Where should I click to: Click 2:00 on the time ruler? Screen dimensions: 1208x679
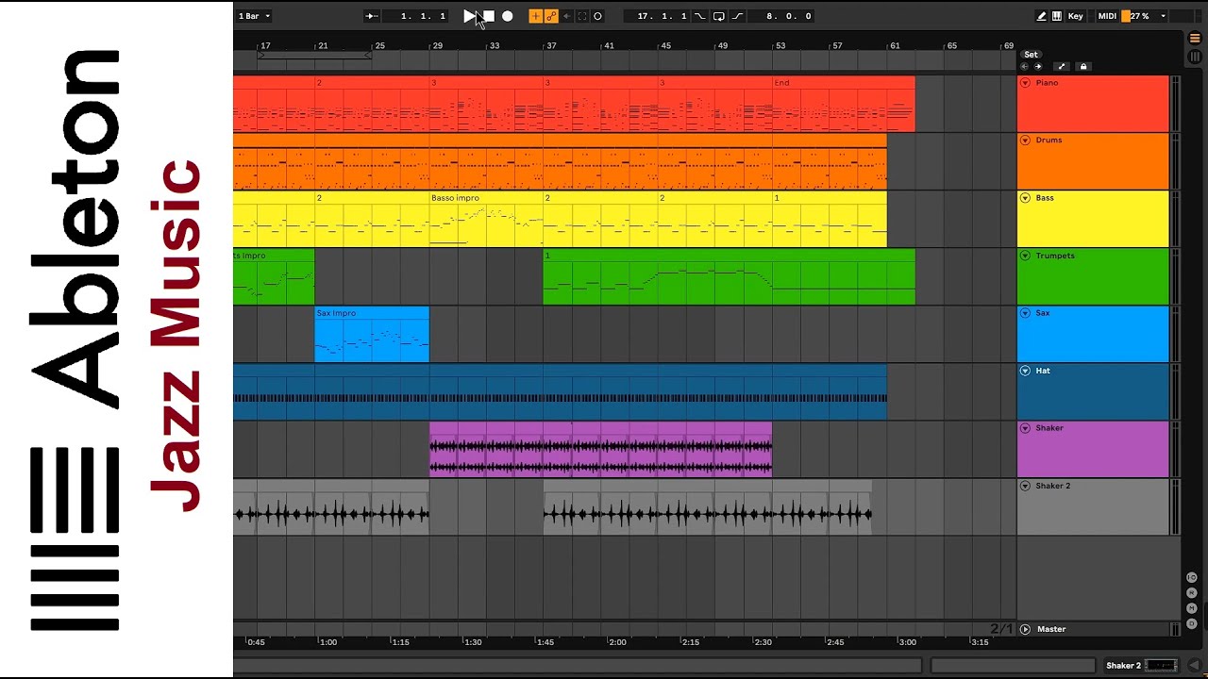pos(617,642)
